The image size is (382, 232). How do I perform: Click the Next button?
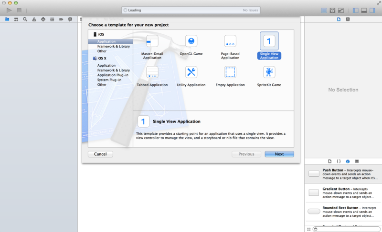279,154
